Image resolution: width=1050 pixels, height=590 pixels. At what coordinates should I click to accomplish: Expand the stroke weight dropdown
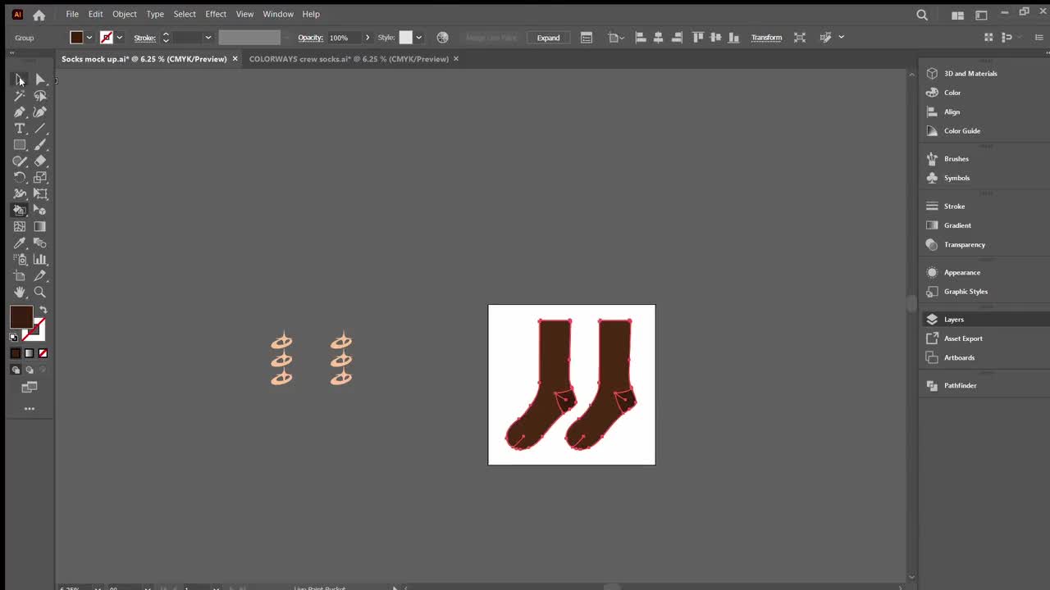[x=208, y=38]
